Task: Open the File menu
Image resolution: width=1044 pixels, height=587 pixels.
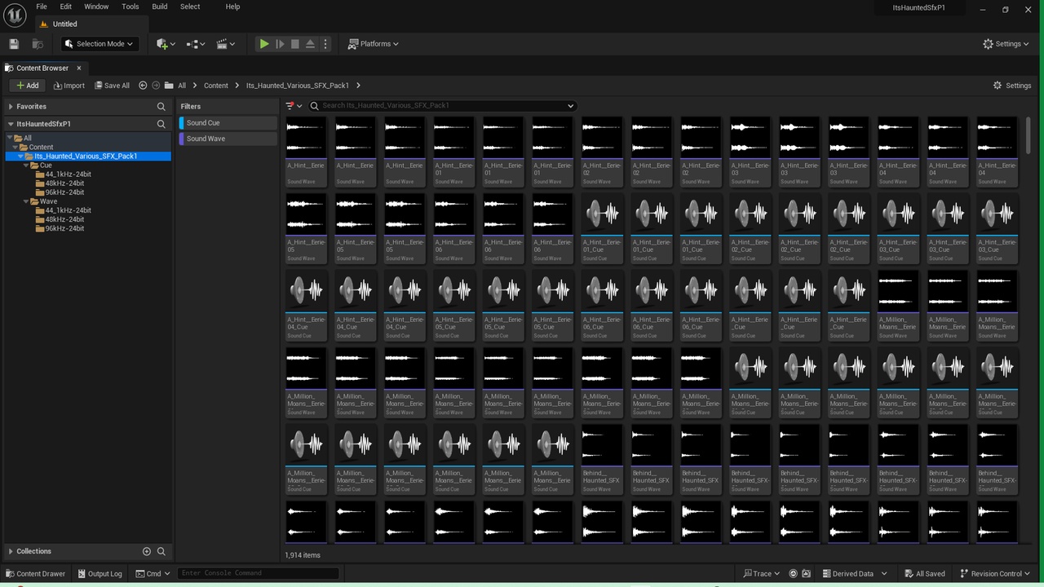Action: click(42, 7)
